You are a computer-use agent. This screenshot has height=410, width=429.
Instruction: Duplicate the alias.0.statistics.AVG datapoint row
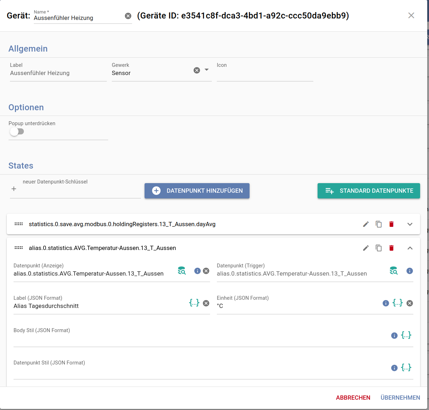click(x=378, y=248)
